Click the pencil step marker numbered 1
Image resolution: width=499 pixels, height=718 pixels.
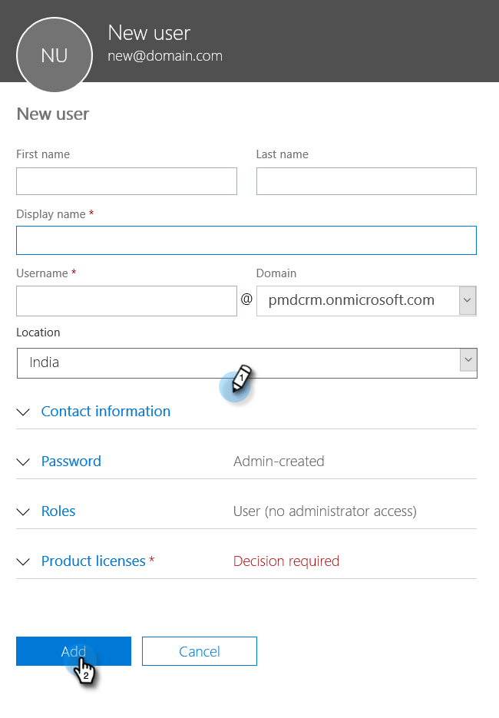(x=239, y=381)
